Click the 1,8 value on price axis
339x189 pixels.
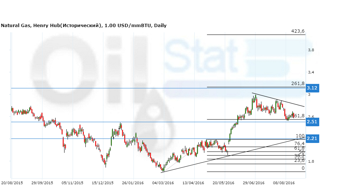(310, 162)
